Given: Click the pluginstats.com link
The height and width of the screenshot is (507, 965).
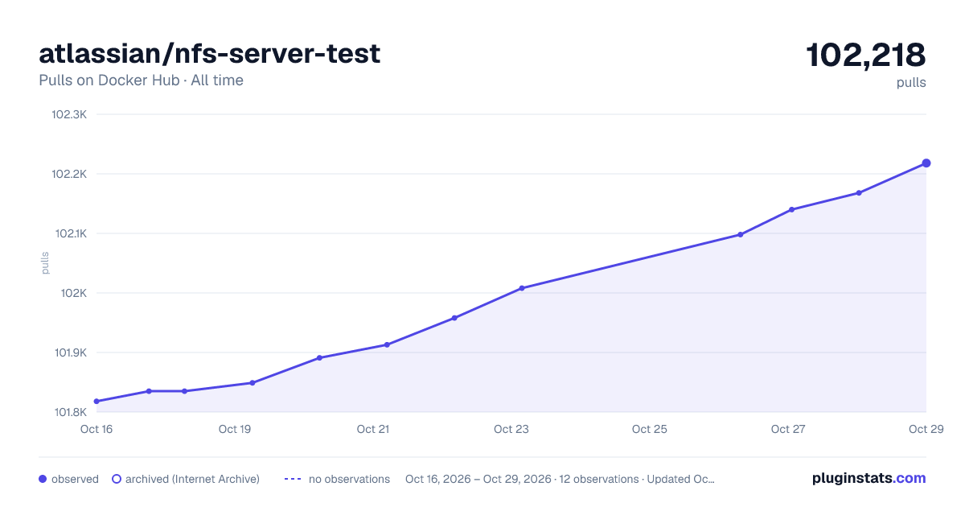Looking at the screenshot, I should (869, 478).
